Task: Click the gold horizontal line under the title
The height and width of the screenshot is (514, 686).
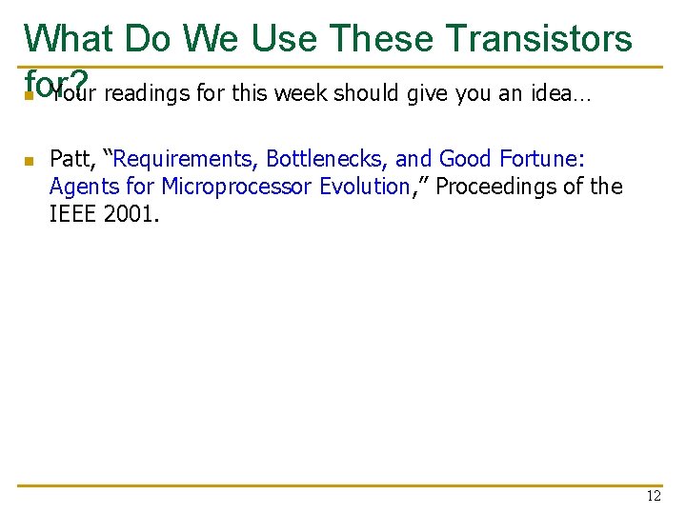Action: click(340, 68)
